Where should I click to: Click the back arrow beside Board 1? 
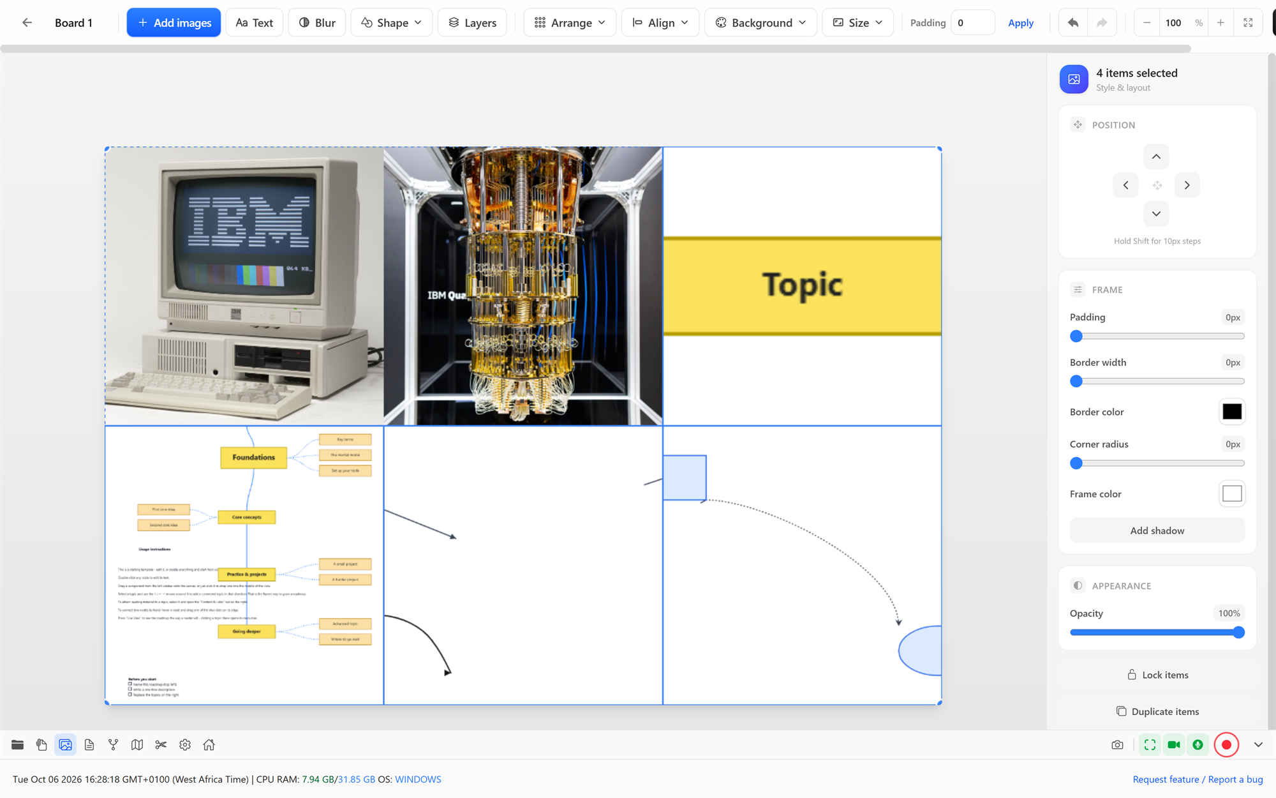tap(27, 22)
